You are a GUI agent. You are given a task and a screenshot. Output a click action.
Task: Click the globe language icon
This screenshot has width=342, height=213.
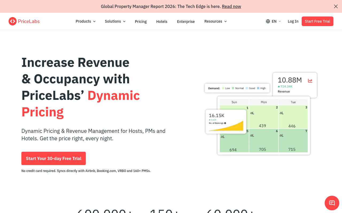tap(268, 21)
